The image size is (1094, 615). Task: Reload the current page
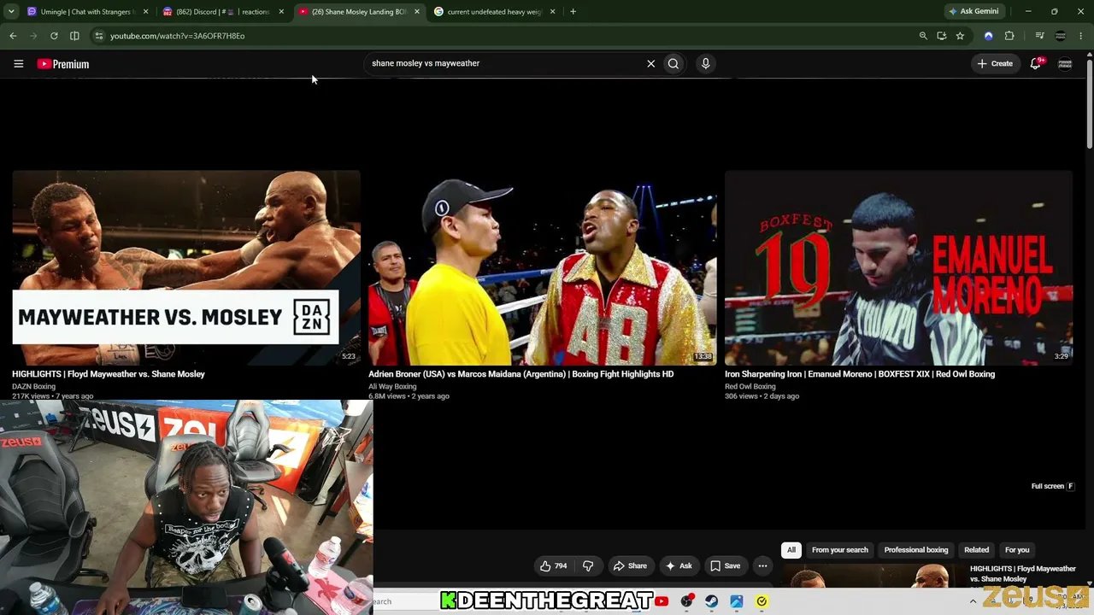[54, 36]
